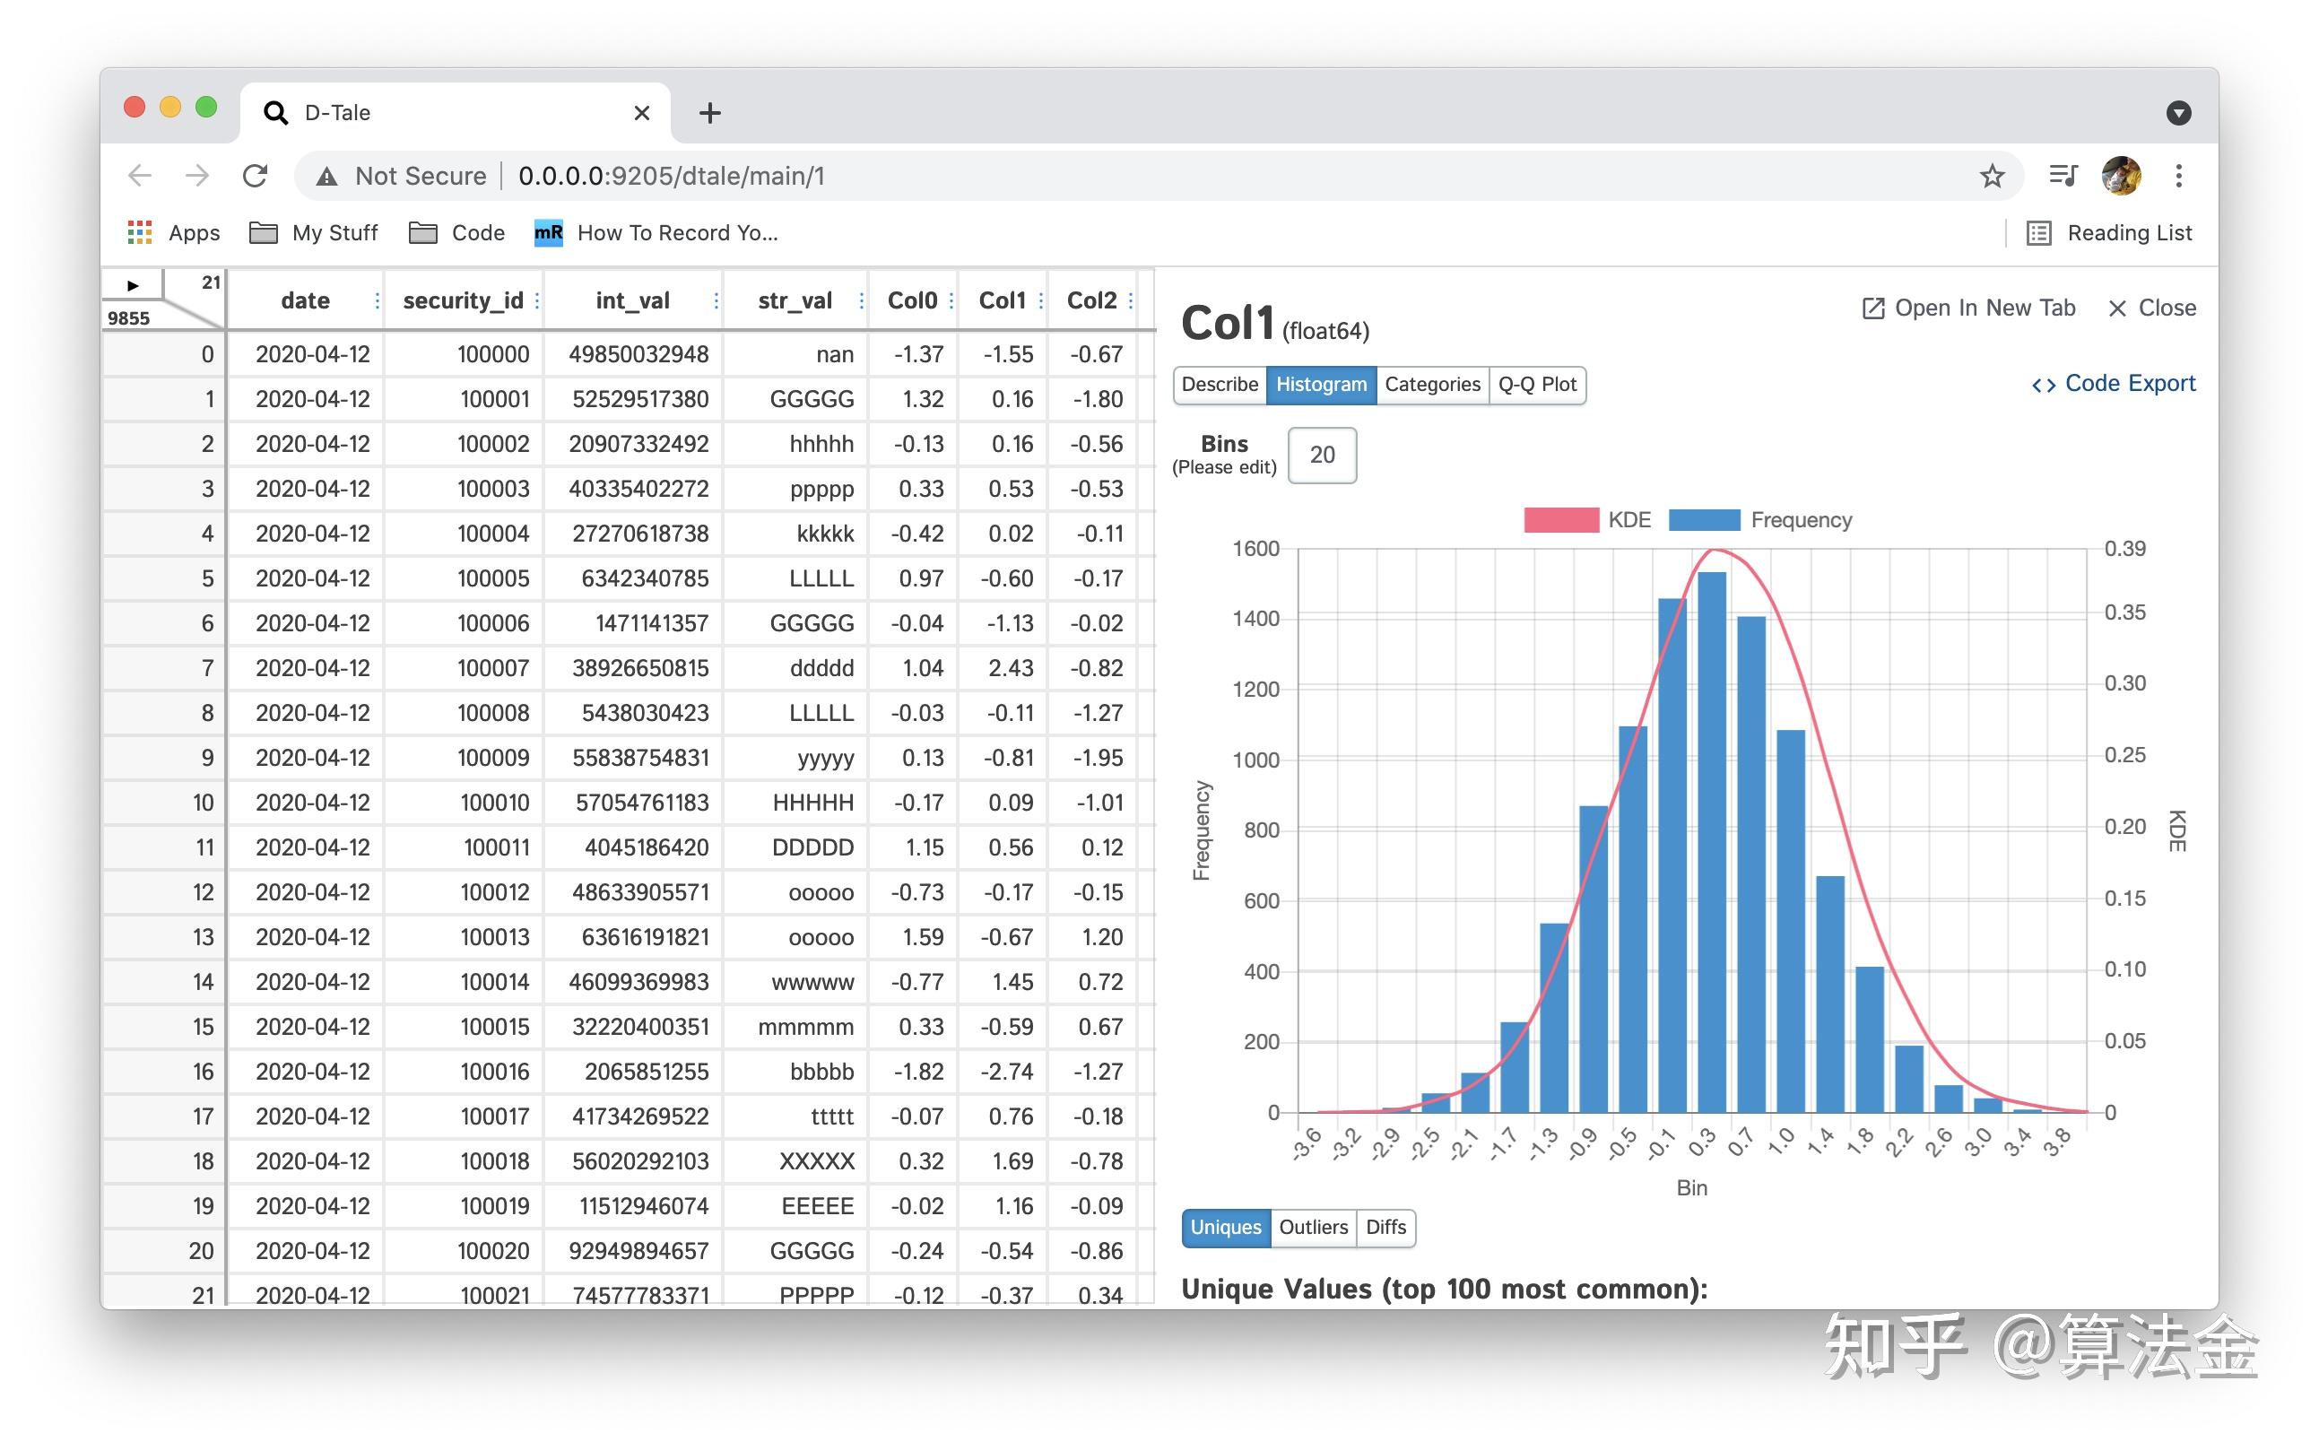Select the Describe tab
Viewport: 2319px width, 1442px height.
click(x=1219, y=385)
